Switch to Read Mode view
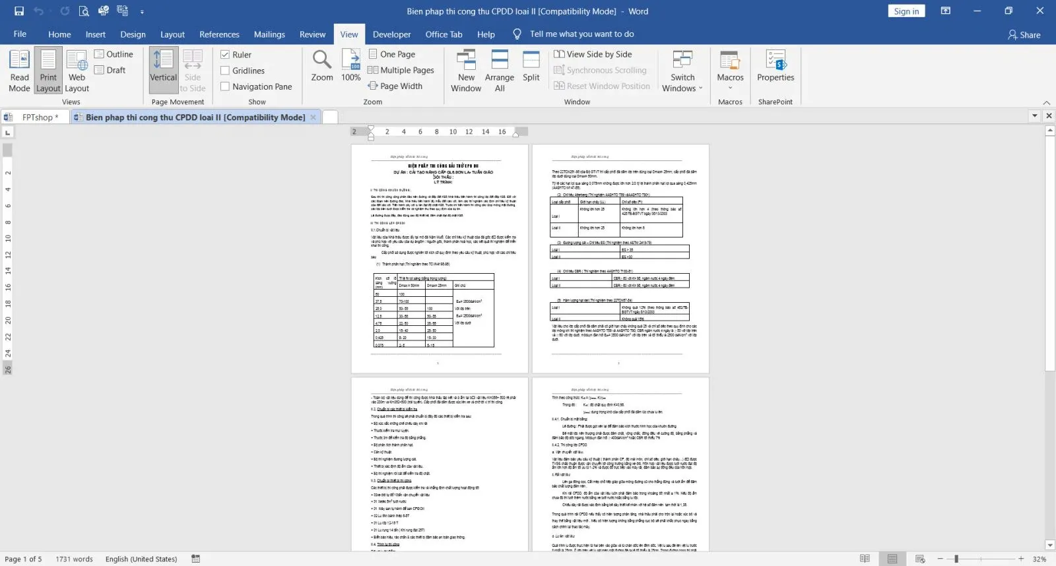The width and height of the screenshot is (1056, 566). click(19, 71)
